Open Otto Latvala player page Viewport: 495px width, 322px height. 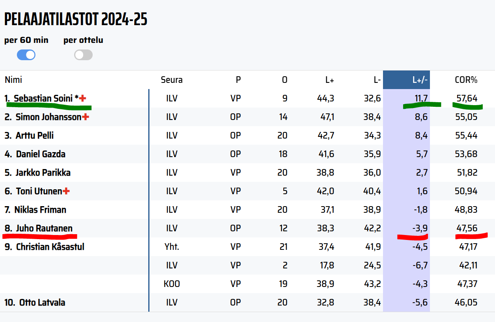click(42, 303)
